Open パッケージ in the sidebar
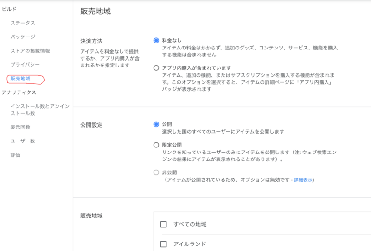 click(23, 37)
